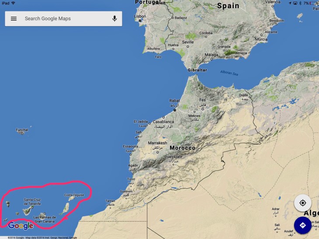Tap the Morocco country label
319x239 pixels.
(183, 148)
